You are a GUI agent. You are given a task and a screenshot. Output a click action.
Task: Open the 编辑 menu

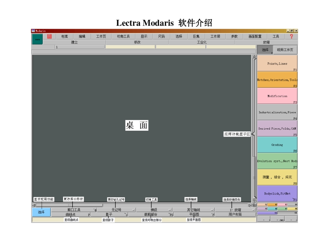point(82,36)
